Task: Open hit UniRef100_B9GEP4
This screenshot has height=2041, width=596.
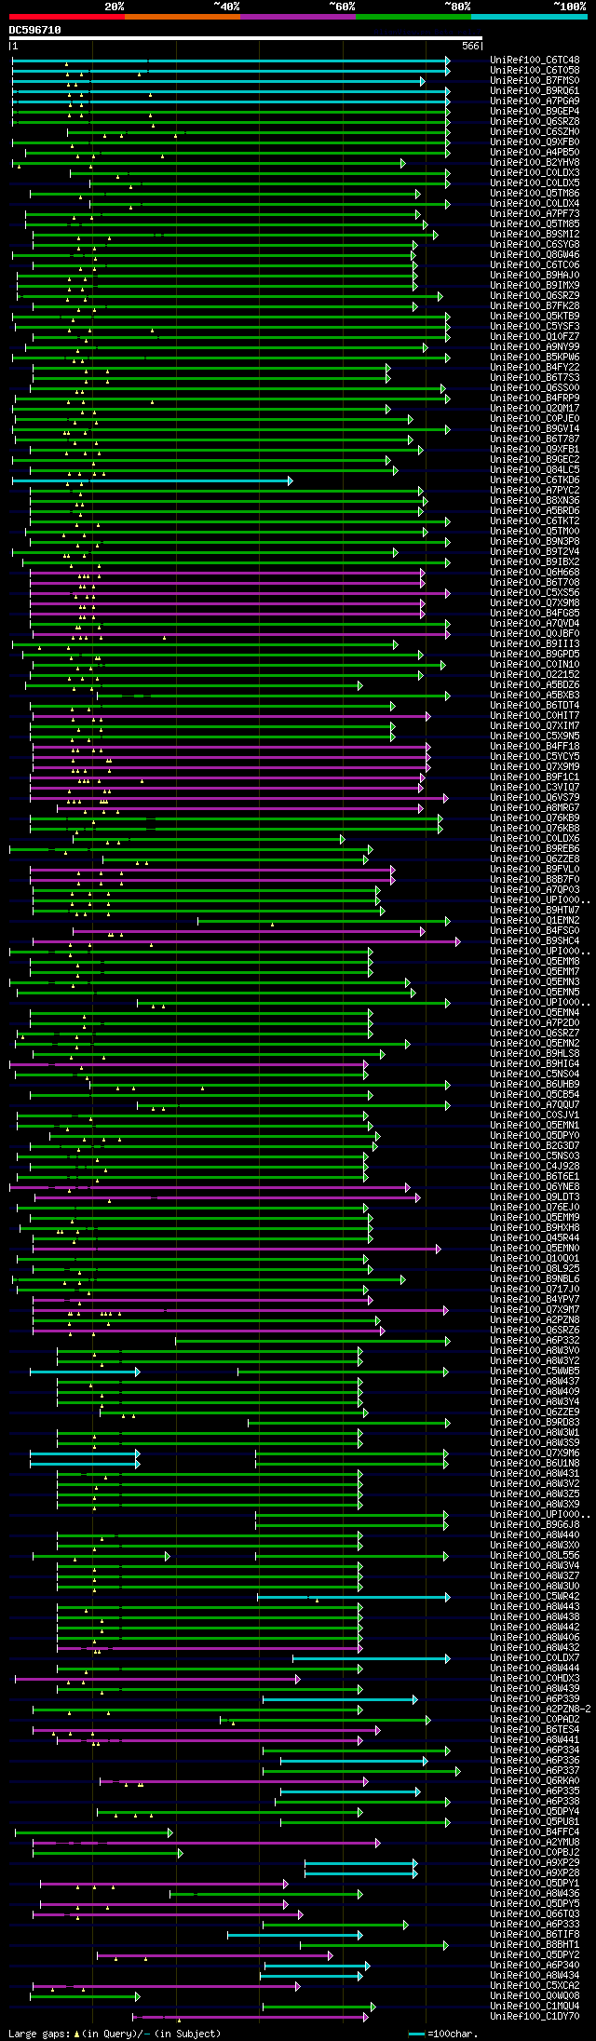Action: pyautogui.click(x=535, y=112)
